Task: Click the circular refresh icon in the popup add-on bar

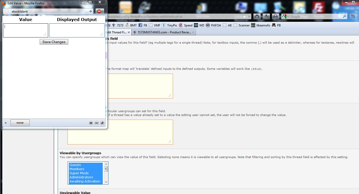Action: pyautogui.click(x=102, y=123)
